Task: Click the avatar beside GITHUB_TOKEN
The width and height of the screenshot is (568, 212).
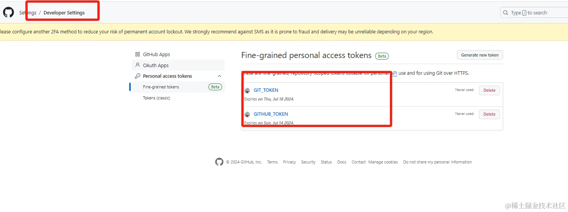Action: [247, 114]
